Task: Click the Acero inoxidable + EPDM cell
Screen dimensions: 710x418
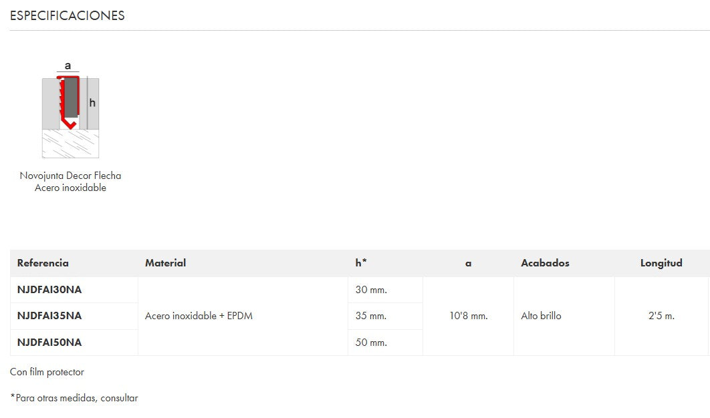Action: 199,316
